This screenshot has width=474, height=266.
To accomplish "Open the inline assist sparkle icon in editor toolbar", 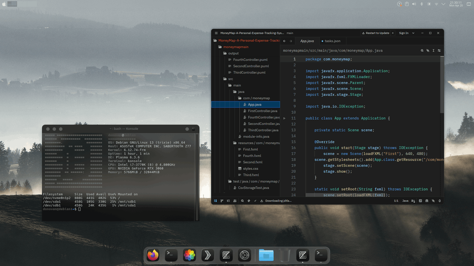I will pyautogui.click(x=428, y=50).
